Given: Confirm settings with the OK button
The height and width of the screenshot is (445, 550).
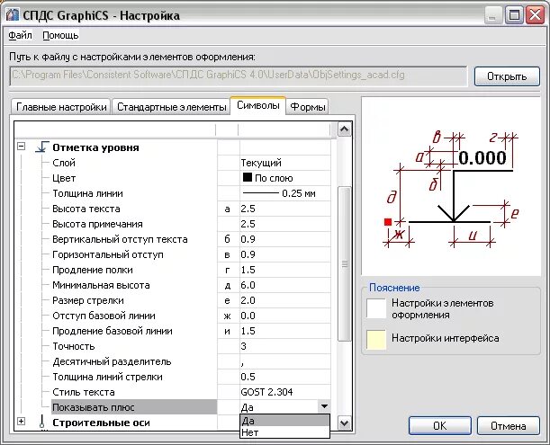Looking at the screenshot, I should tap(440, 426).
